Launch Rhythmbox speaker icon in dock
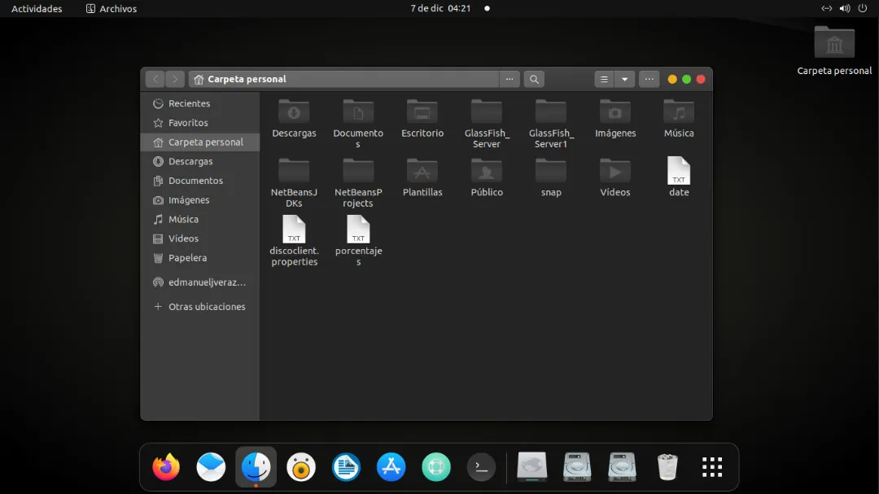The height and width of the screenshot is (494, 879). tap(301, 466)
